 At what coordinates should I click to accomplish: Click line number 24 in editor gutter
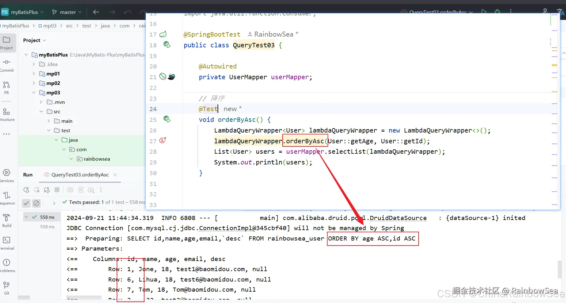click(153, 109)
